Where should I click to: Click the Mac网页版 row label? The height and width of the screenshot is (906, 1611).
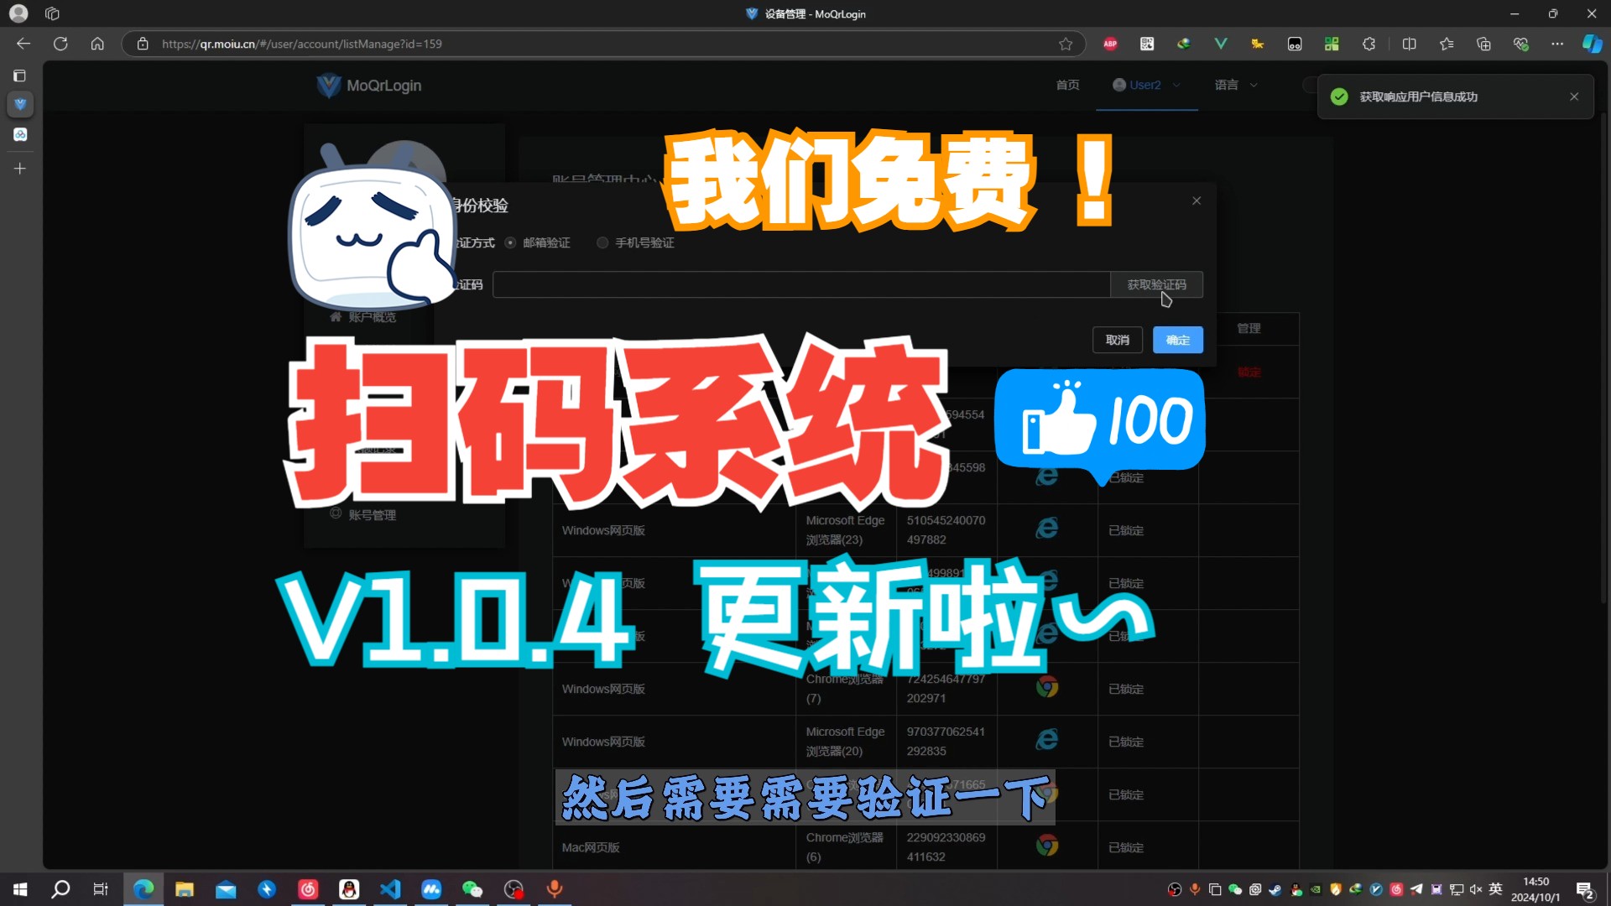(591, 847)
